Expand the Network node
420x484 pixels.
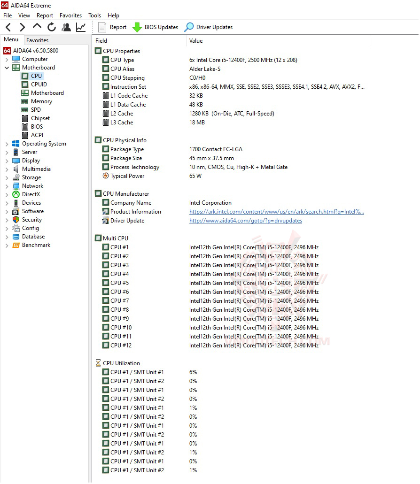point(7,186)
